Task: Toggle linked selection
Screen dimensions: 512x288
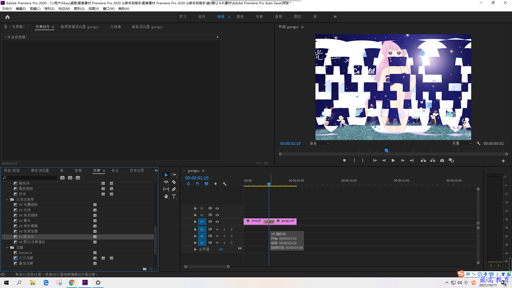Action: tap(206, 184)
